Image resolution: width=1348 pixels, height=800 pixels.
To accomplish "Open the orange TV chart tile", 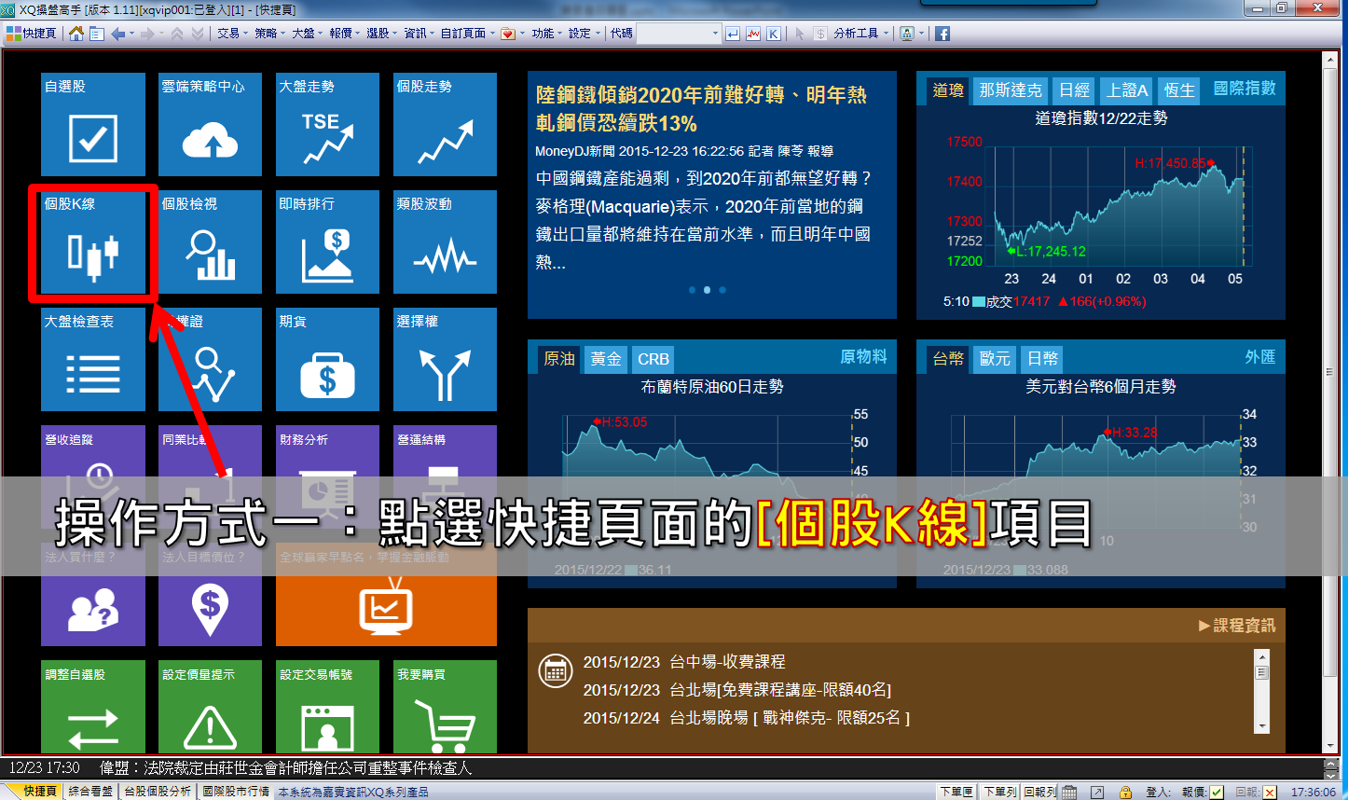I will pos(387,594).
